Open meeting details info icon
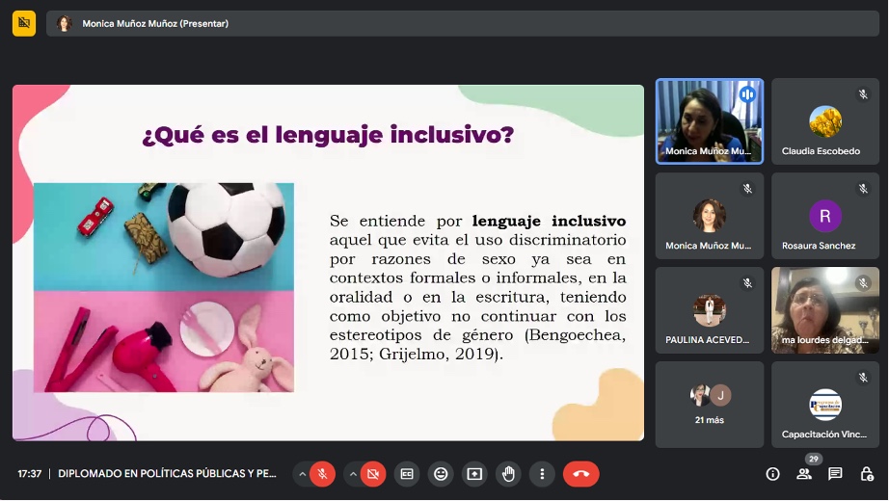 click(x=772, y=474)
